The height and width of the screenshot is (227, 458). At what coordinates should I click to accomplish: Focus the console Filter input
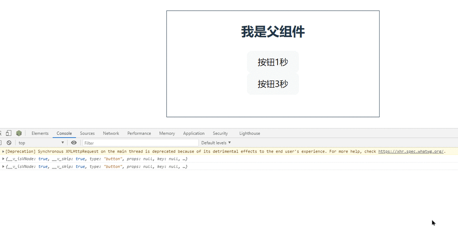point(140,143)
